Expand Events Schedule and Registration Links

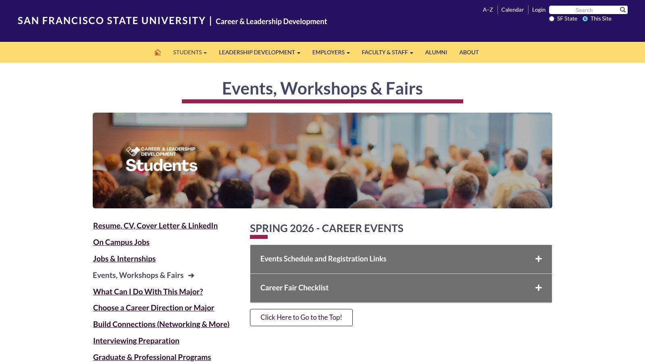[401, 259]
